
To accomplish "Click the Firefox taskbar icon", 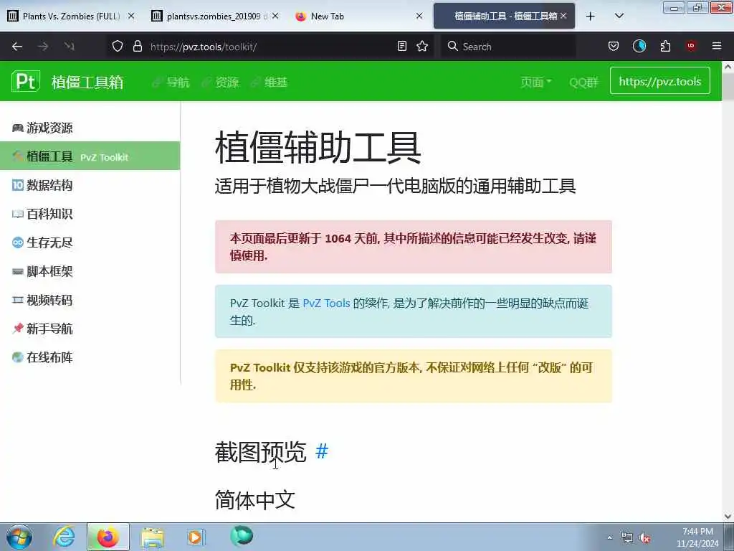I will point(108,537).
